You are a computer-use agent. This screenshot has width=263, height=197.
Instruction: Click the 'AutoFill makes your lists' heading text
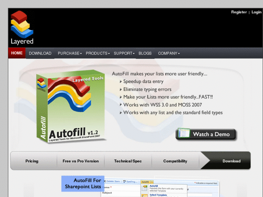pos(160,74)
